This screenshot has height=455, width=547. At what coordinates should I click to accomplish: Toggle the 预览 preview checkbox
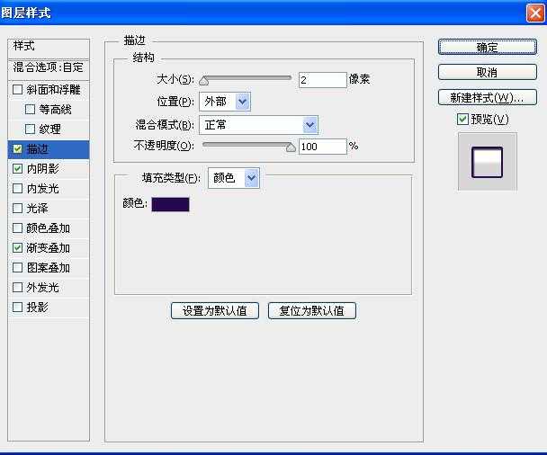click(x=462, y=119)
